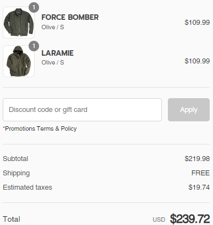Viewport: 213px width, 225px height.
Task: Select the FORCE BOMBER product title
Action: click(x=70, y=17)
